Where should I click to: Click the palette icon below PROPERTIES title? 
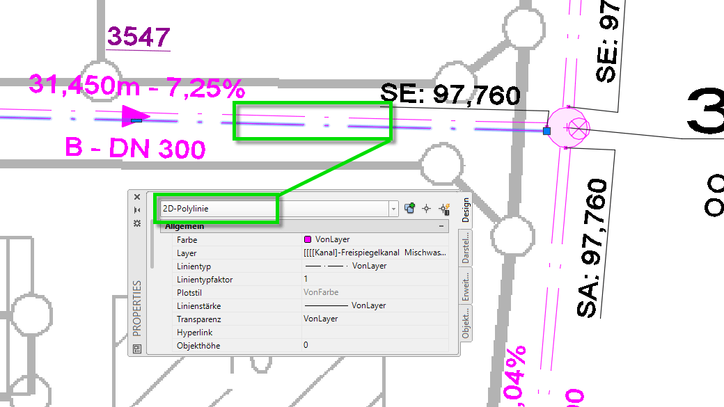pyautogui.click(x=137, y=349)
